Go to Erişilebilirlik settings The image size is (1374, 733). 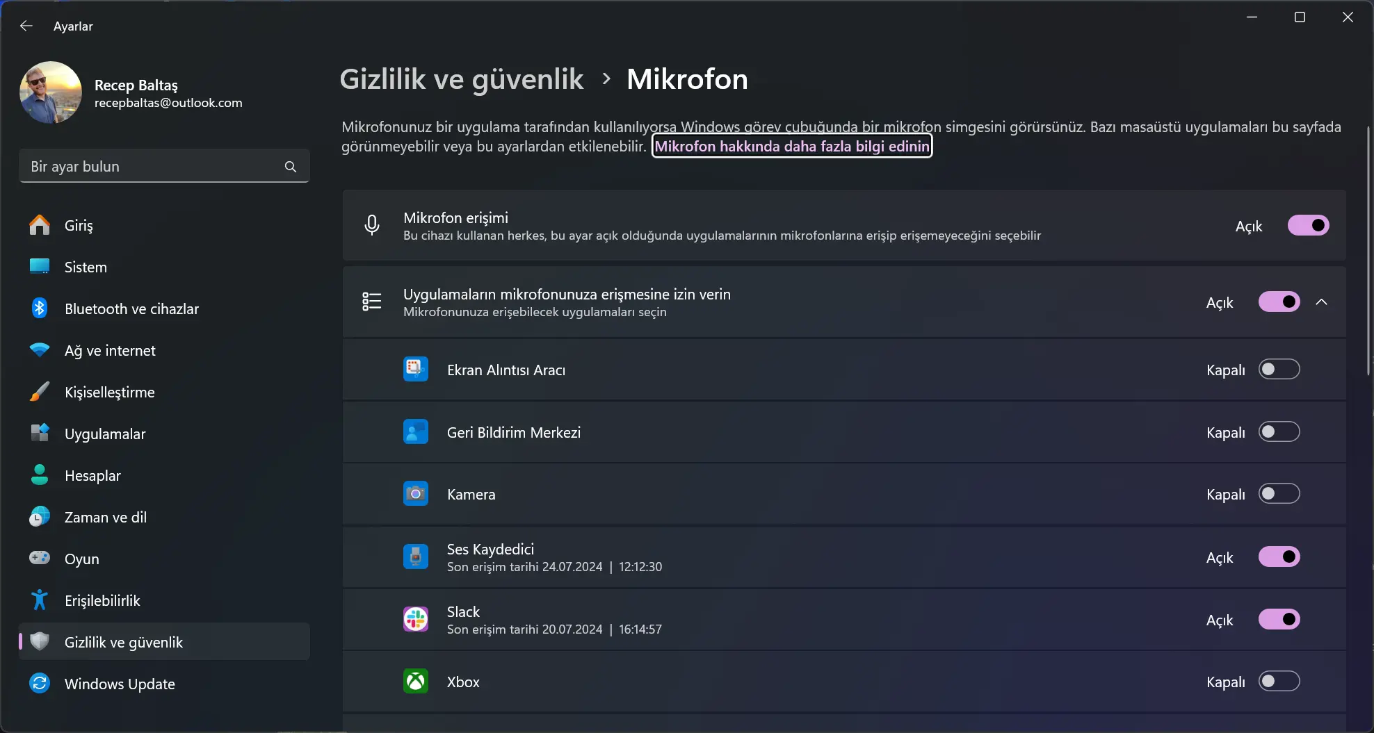(x=164, y=600)
